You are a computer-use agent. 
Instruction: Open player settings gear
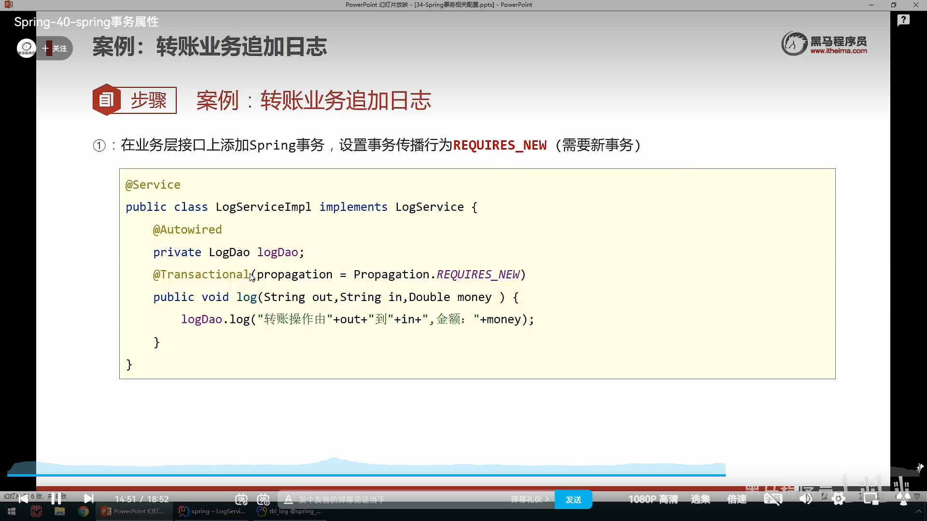839,499
